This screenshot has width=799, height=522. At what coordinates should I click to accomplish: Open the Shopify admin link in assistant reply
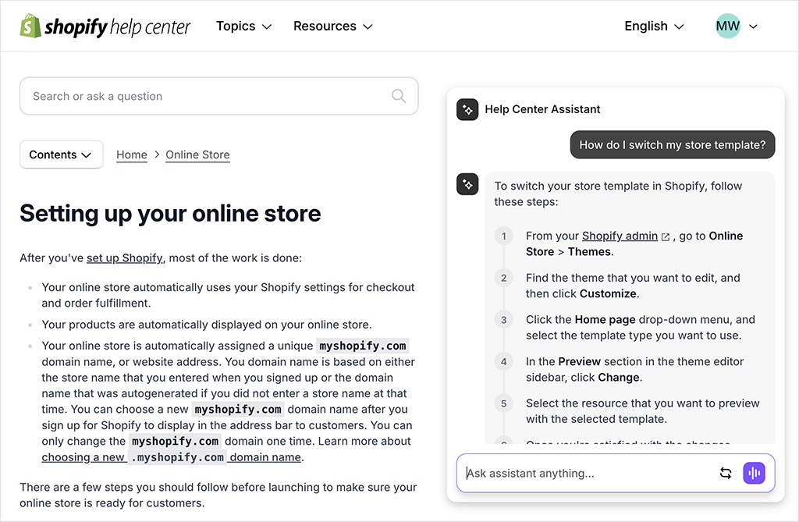(620, 236)
